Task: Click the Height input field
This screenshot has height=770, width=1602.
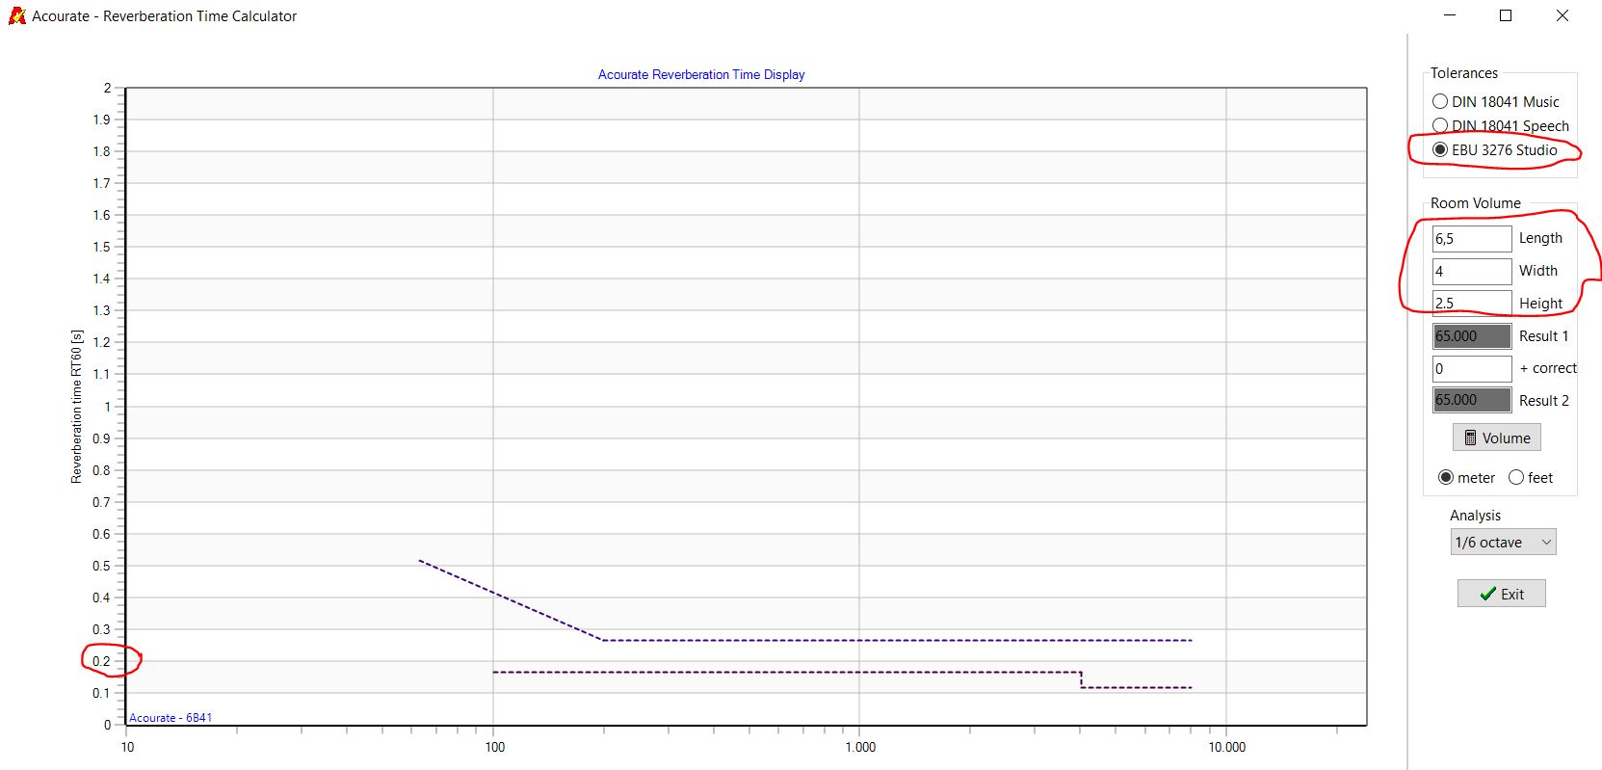Action: 1472,303
